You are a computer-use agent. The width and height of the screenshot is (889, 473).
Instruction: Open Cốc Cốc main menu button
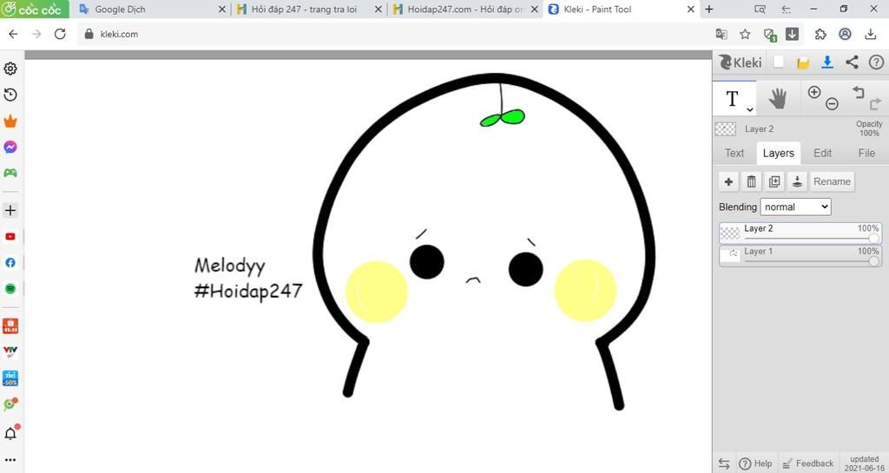point(34,9)
